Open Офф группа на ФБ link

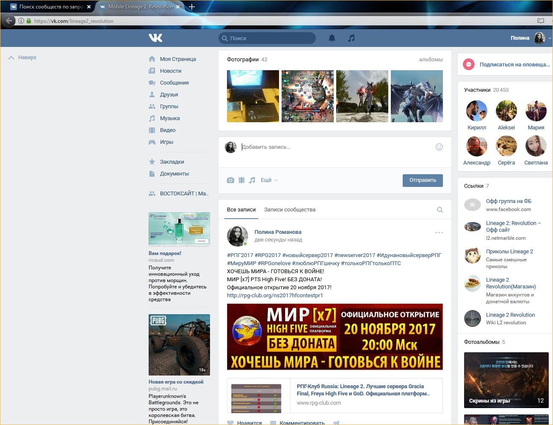[x=509, y=201]
